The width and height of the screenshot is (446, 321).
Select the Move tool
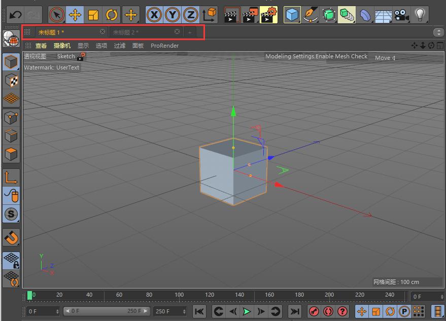75,15
